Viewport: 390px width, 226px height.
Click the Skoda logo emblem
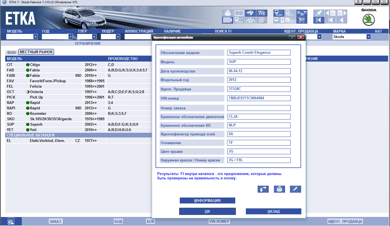(x=369, y=20)
